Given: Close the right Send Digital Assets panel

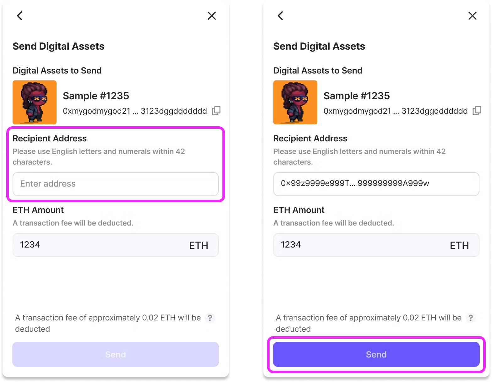Looking at the screenshot, I should point(473,16).
